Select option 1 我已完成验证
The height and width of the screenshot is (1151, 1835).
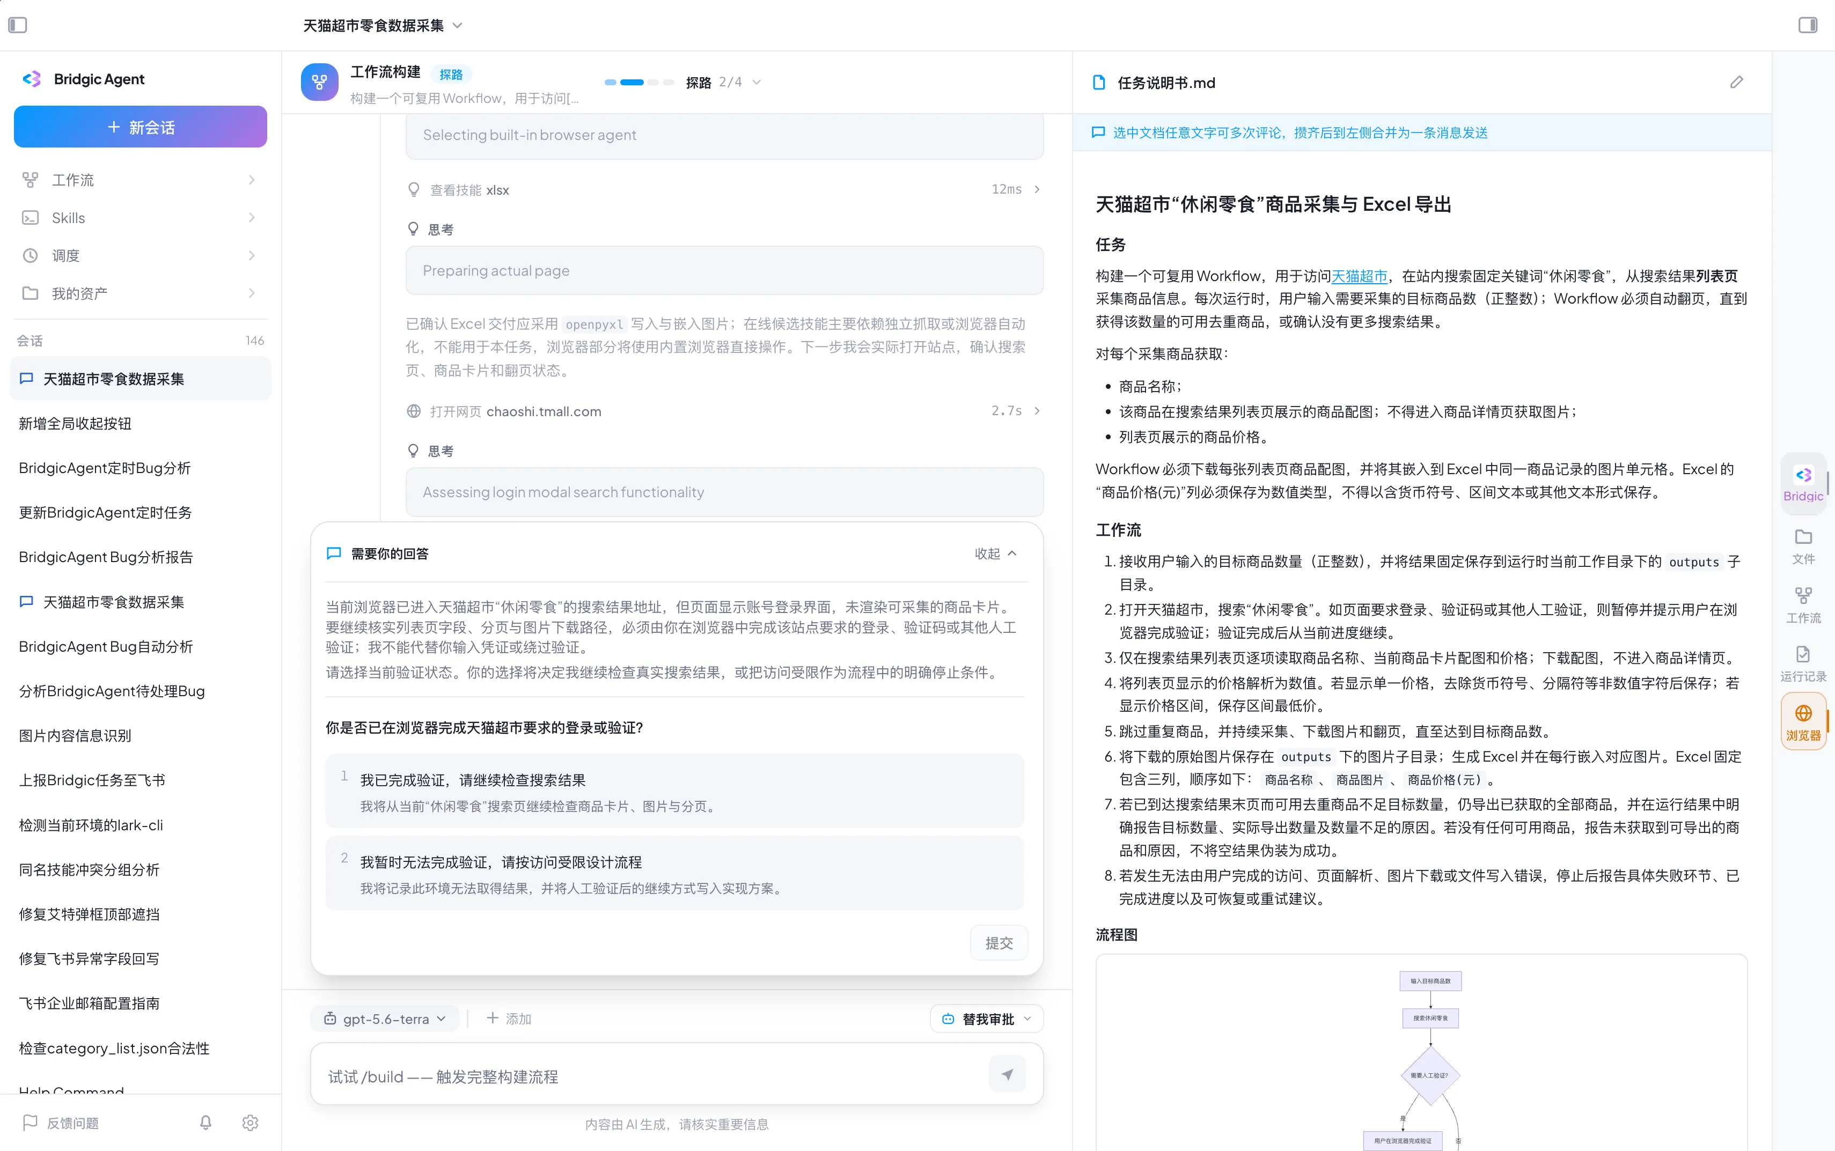[x=674, y=791]
